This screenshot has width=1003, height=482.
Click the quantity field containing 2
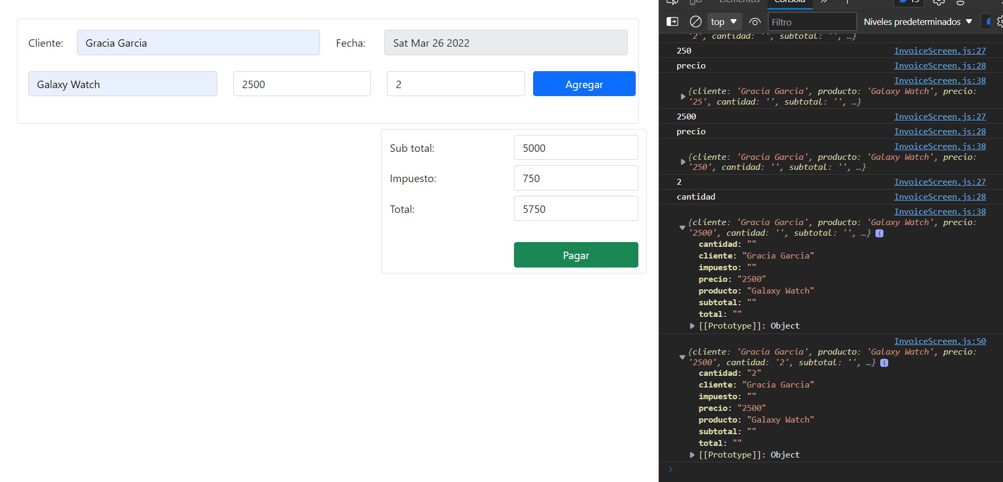tap(456, 84)
